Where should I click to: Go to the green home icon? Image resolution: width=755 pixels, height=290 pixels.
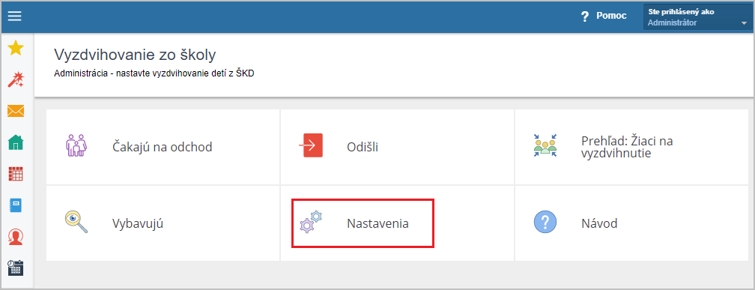(16, 142)
